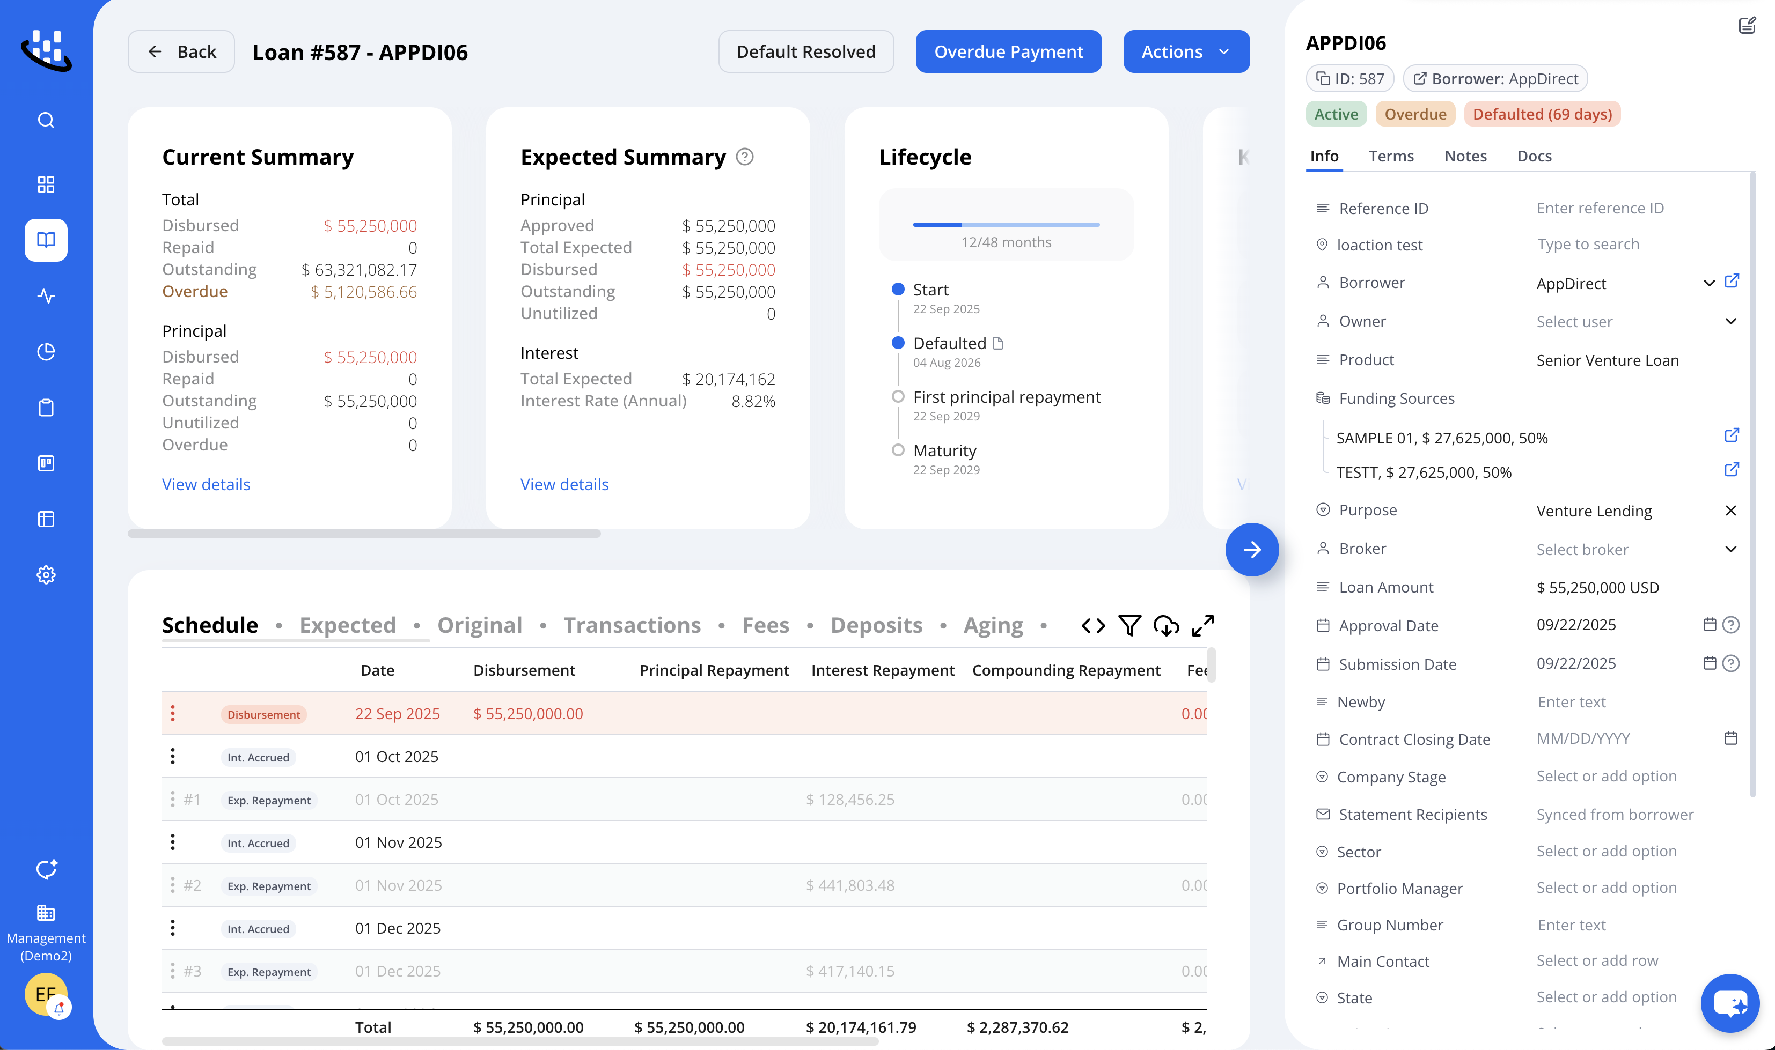Screen dimensions: 1775x1050
Task: Clear the Venture Lending purpose value
Action: tap(1730, 510)
